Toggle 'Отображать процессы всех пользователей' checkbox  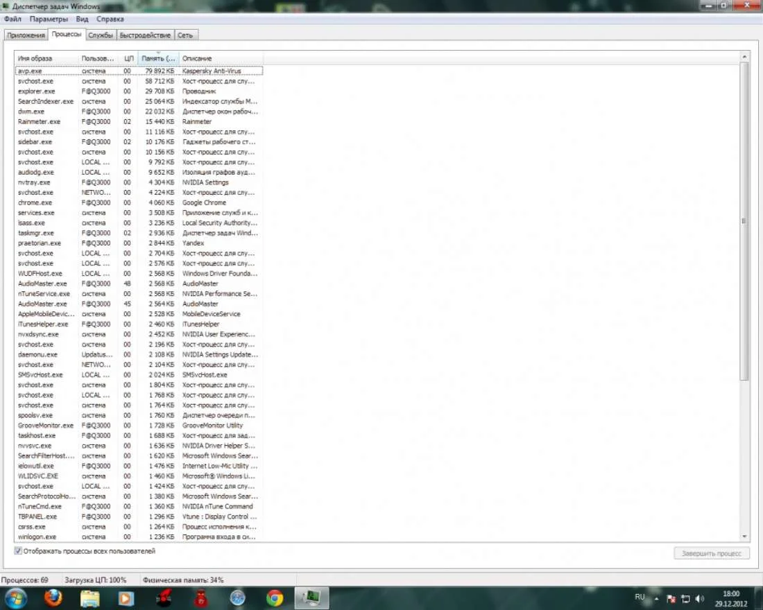click(18, 551)
